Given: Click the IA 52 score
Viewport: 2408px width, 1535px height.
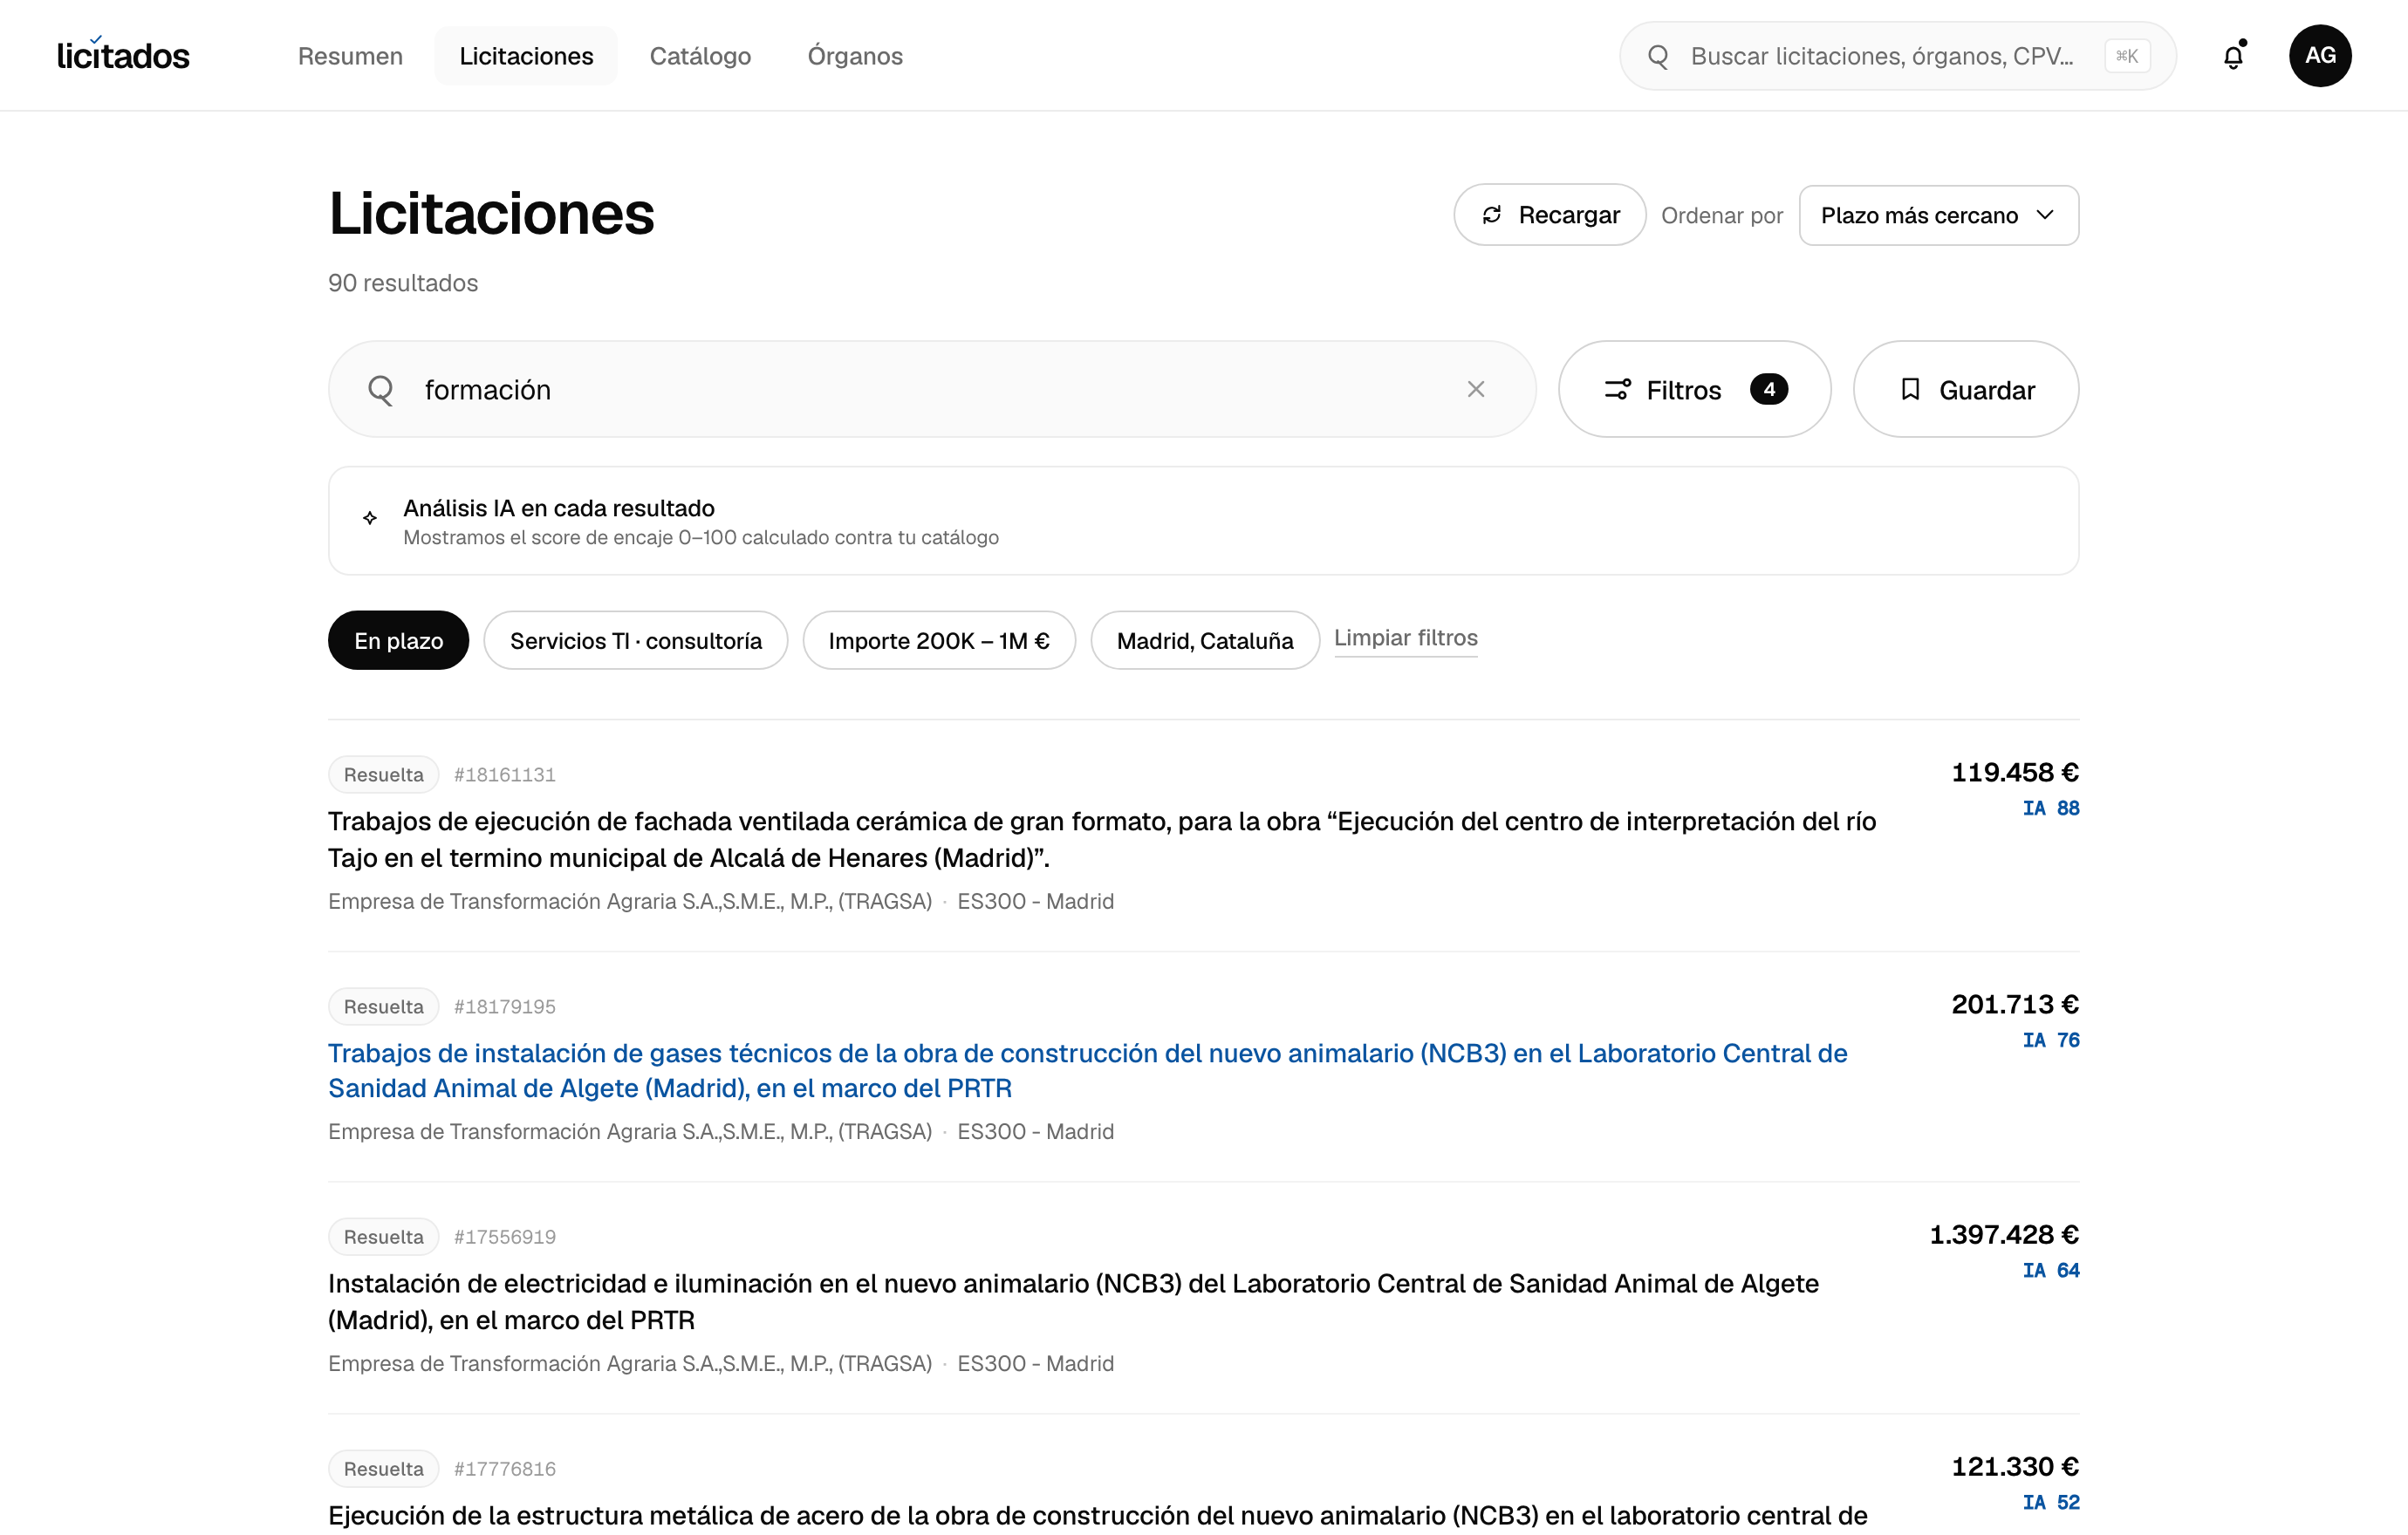Looking at the screenshot, I should click(2051, 1502).
